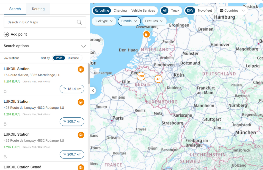
Task: Click the Search in DKV Maps field
Action: click(x=45, y=22)
